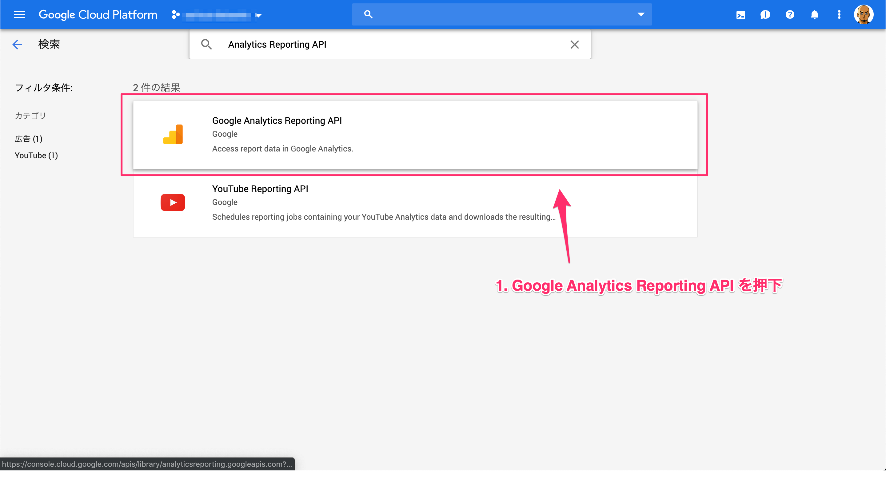This screenshot has width=886, height=483.
Task: Click the Schedules reporting jobs description text
Action: tap(384, 217)
